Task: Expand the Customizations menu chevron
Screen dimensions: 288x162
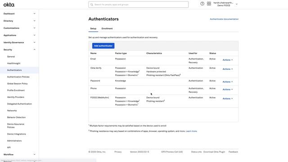Action: pyautogui.click(x=34, y=28)
